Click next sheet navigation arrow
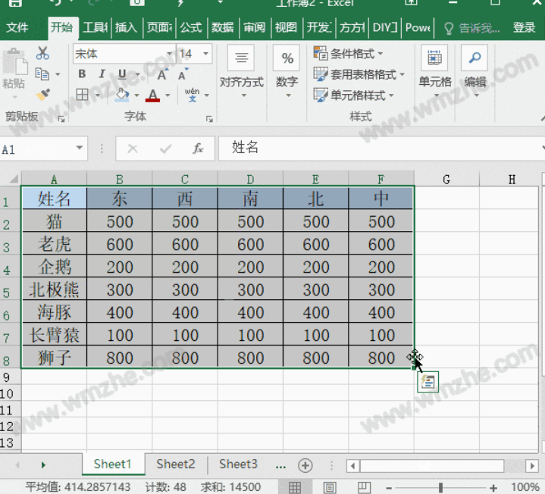This screenshot has height=494, width=545. [x=43, y=464]
